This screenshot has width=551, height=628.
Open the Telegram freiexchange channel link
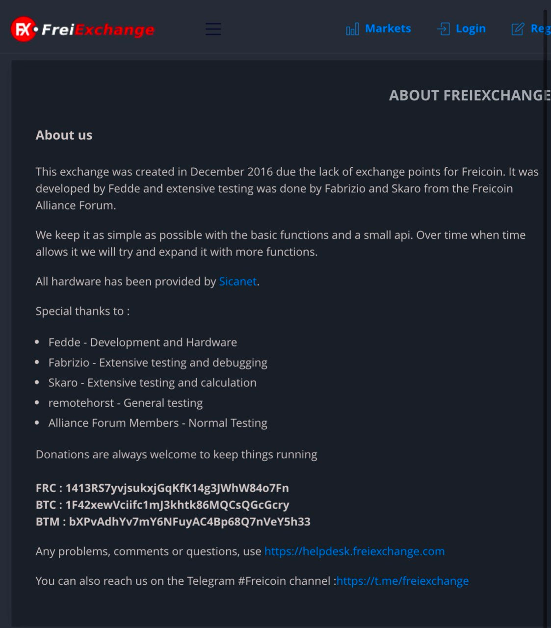click(403, 580)
